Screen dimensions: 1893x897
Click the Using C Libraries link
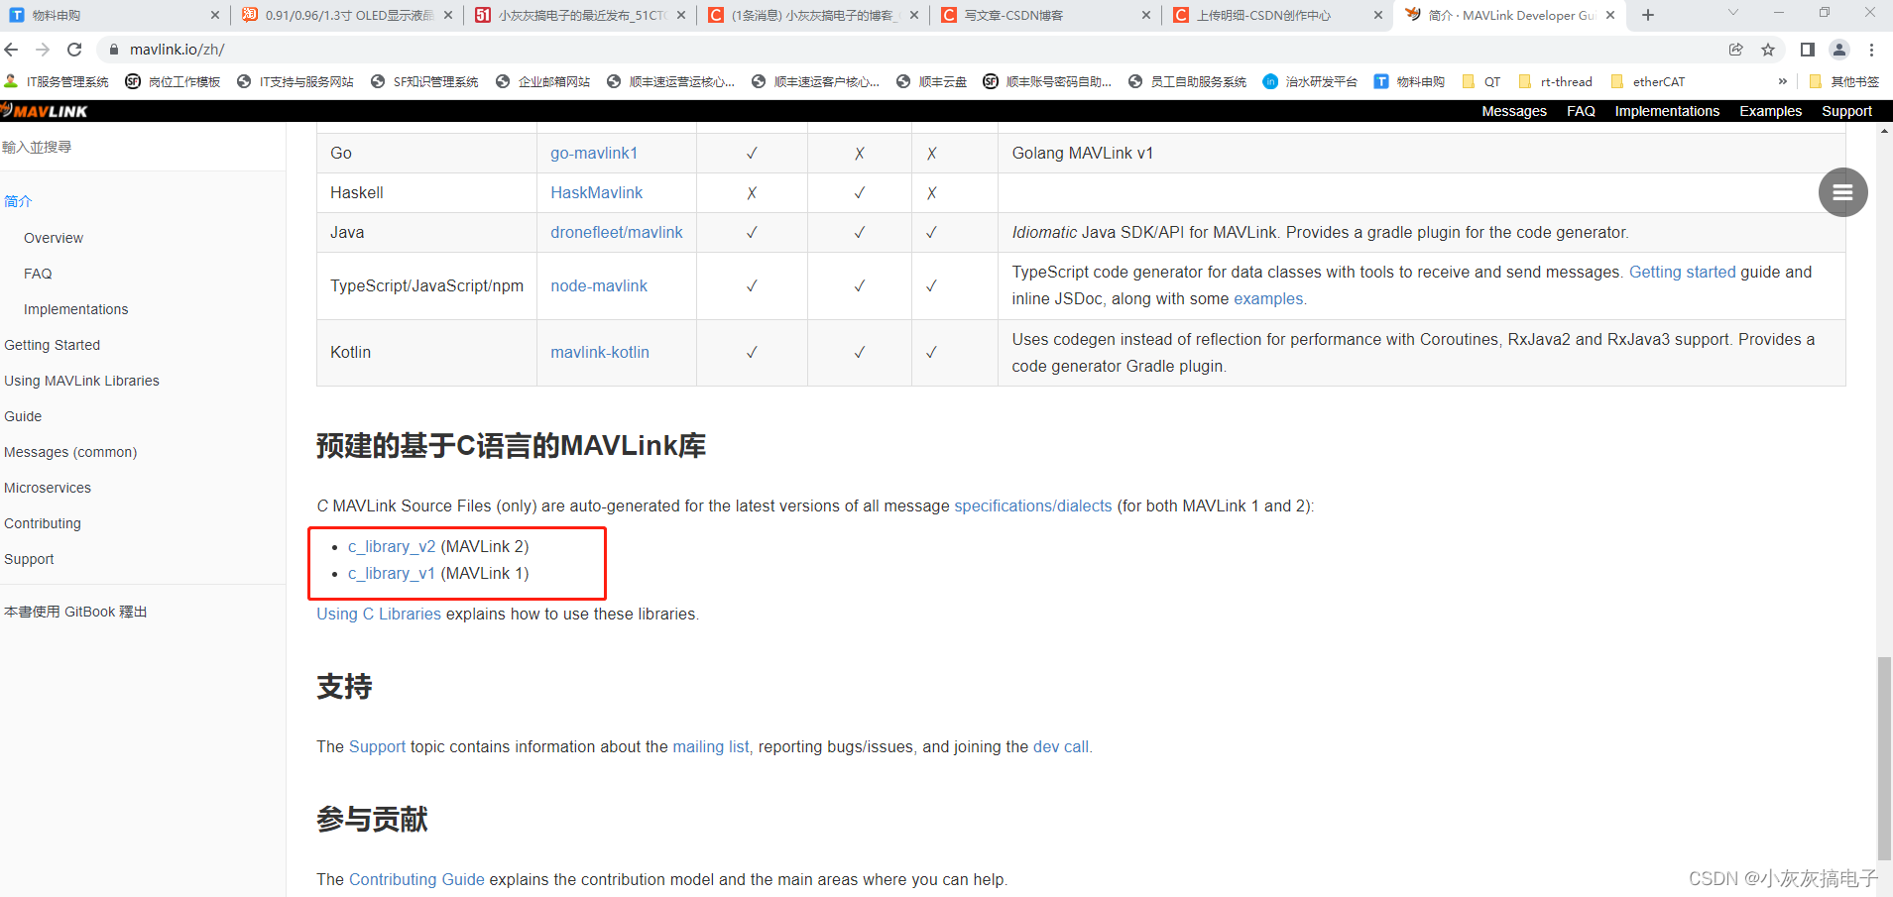[x=378, y=614]
